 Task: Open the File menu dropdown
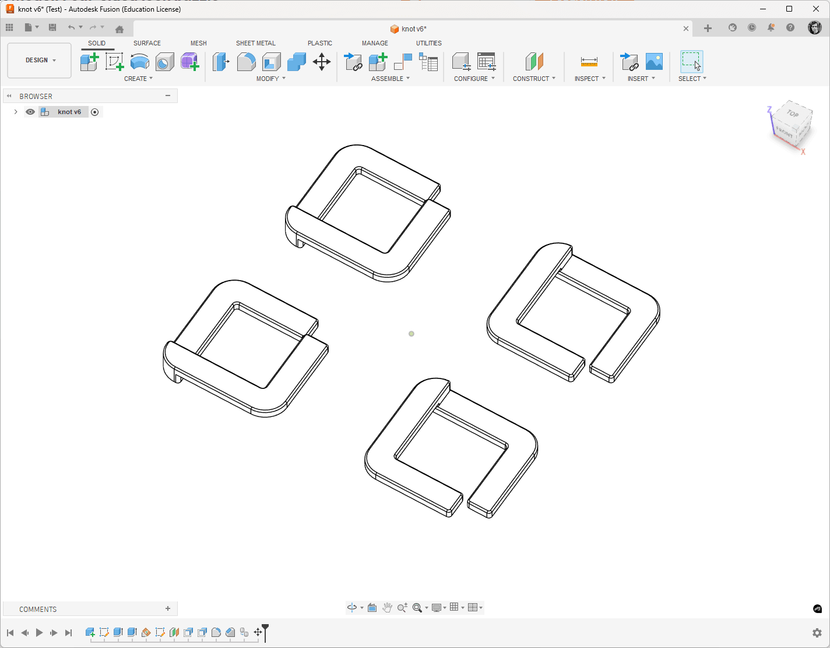click(x=31, y=27)
